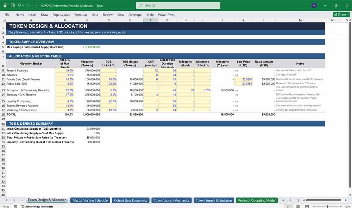Switch to Master Vesting Schedule sheet
The height and width of the screenshot is (208, 352).
click(90, 200)
